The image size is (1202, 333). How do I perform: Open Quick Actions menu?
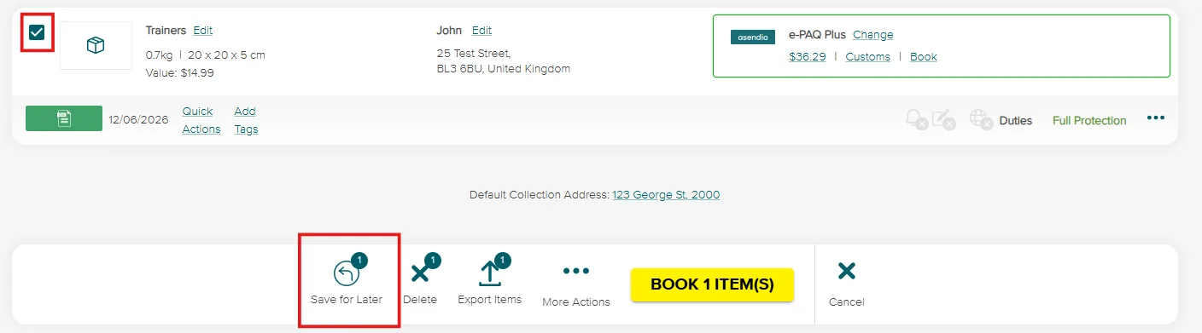coord(201,120)
